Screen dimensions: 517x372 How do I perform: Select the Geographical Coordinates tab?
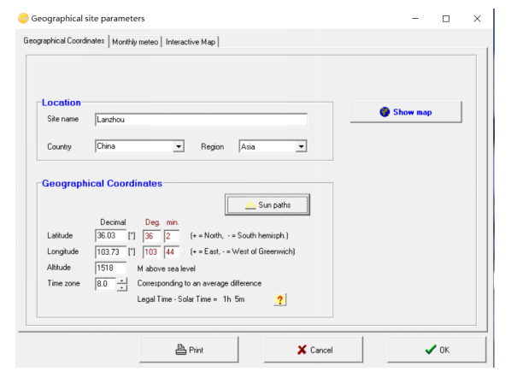click(63, 41)
